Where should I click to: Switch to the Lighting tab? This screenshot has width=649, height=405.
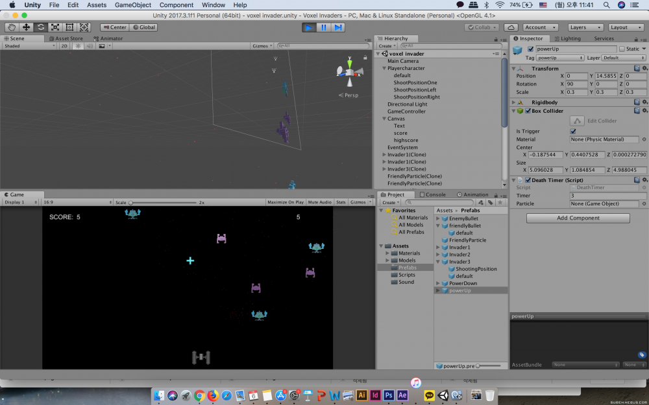[x=567, y=38]
